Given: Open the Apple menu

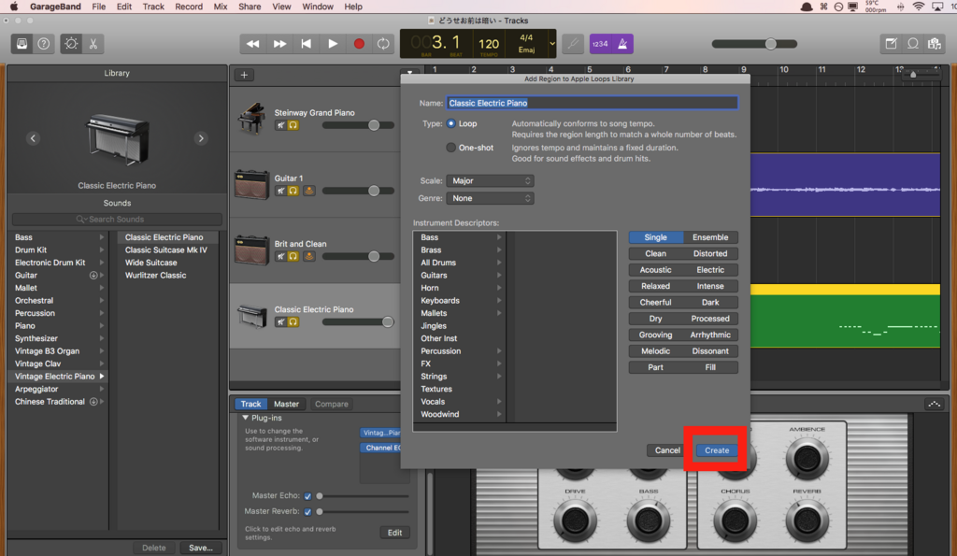Looking at the screenshot, I should (x=14, y=7).
